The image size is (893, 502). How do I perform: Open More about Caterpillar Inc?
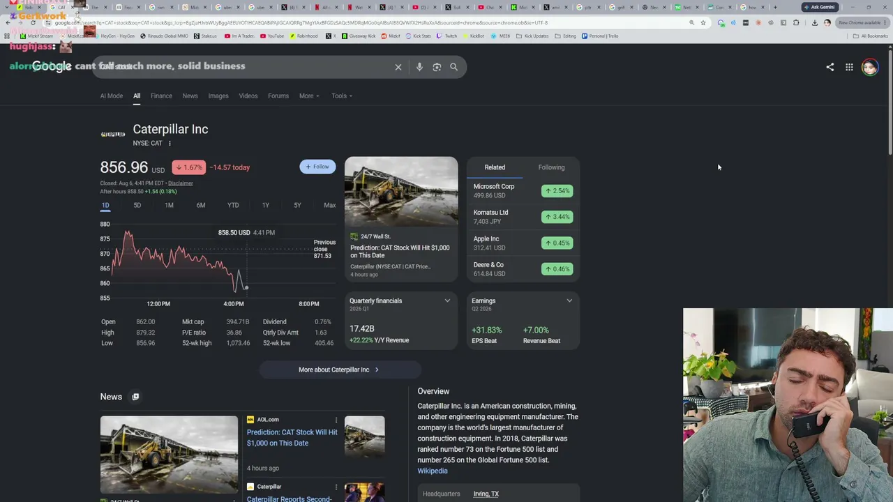340,370
